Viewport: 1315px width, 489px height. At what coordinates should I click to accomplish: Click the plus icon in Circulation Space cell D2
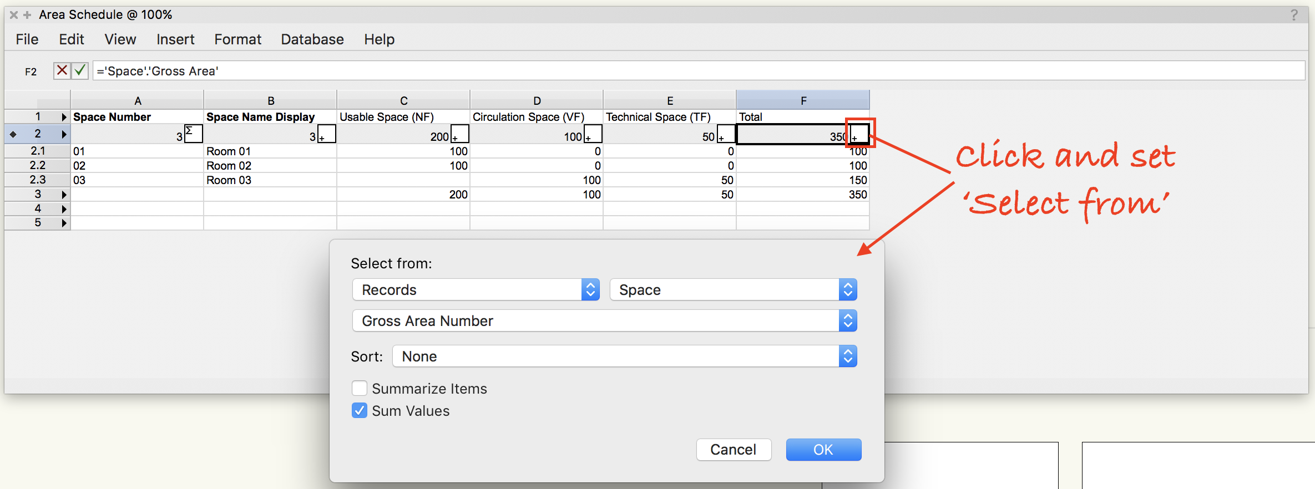593,134
